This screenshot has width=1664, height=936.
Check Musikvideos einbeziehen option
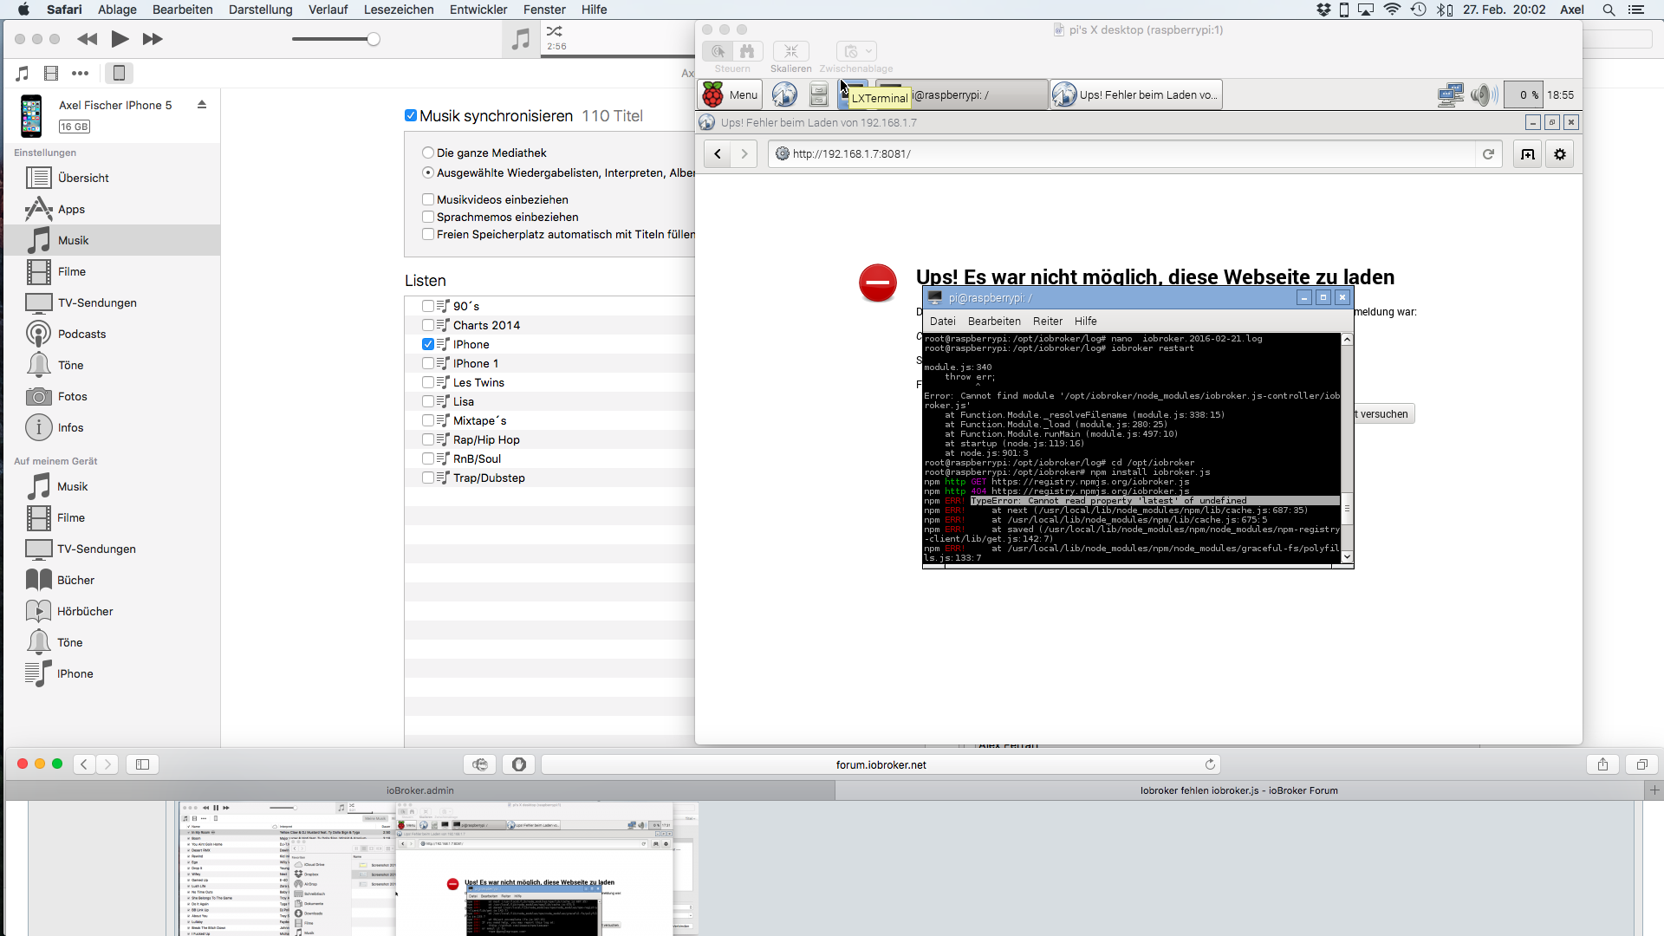428,199
